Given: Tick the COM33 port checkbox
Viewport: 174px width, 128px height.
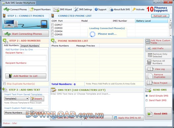Looking at the screenshot, I should tap(53, 28).
